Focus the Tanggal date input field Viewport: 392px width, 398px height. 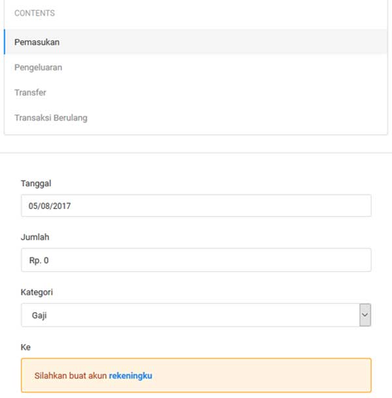[x=196, y=206]
